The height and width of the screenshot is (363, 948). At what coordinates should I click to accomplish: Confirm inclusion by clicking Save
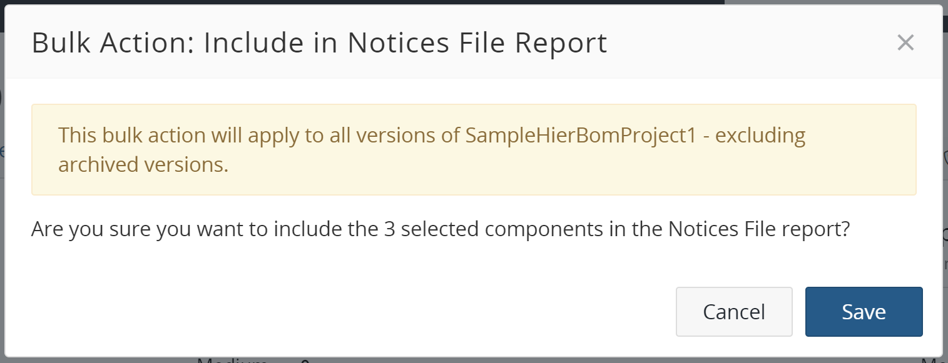click(x=864, y=311)
